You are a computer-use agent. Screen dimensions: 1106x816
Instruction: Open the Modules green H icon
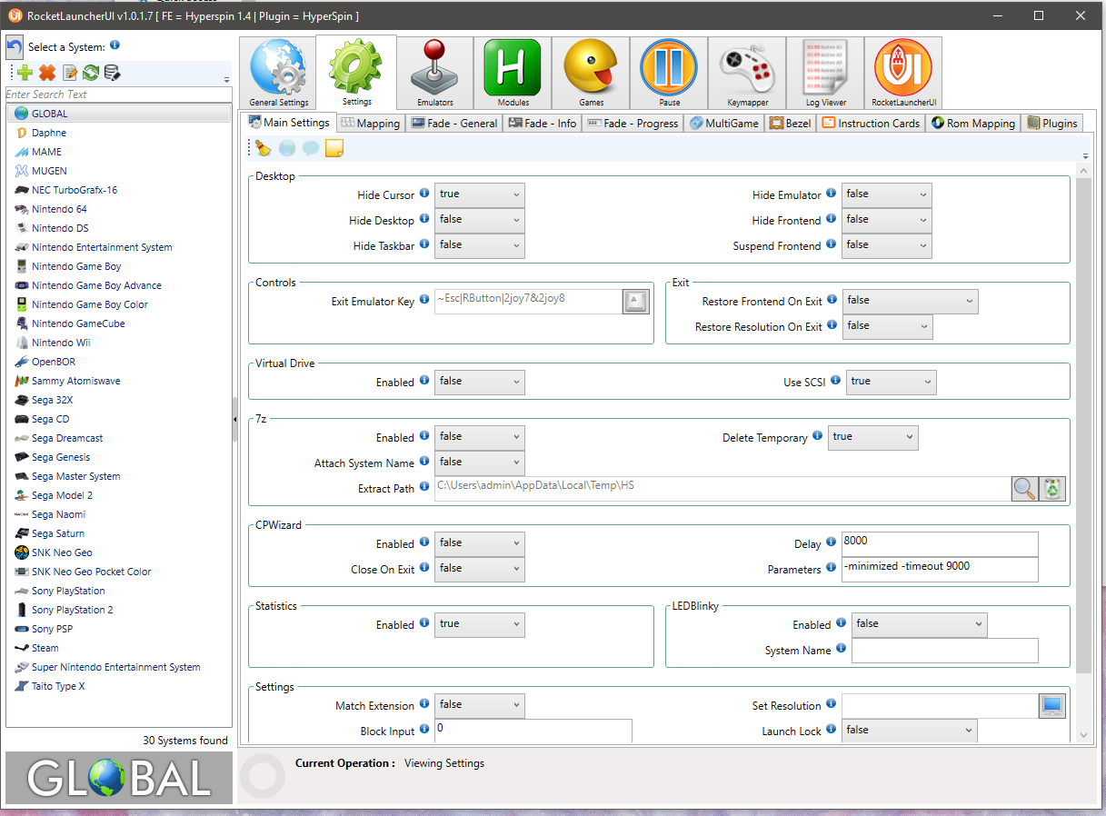point(513,74)
